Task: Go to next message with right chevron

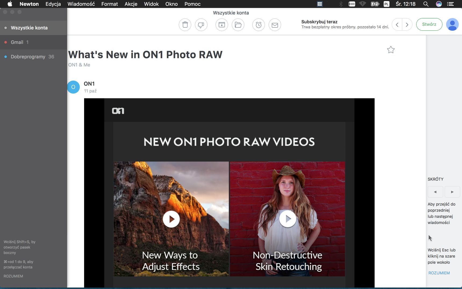Action: coord(407,24)
